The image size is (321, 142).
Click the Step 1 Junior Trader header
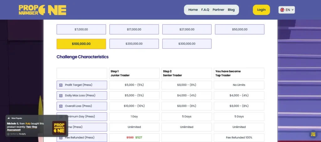134,73
